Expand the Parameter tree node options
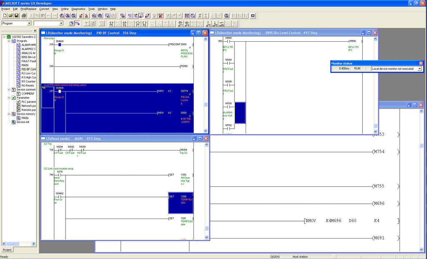The image size is (427, 259). pyautogui.click(x=8, y=98)
